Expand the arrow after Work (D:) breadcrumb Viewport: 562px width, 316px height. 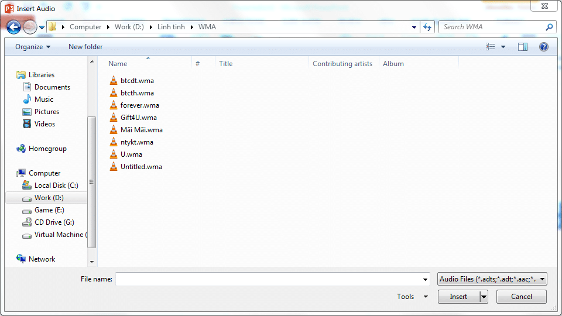point(150,28)
